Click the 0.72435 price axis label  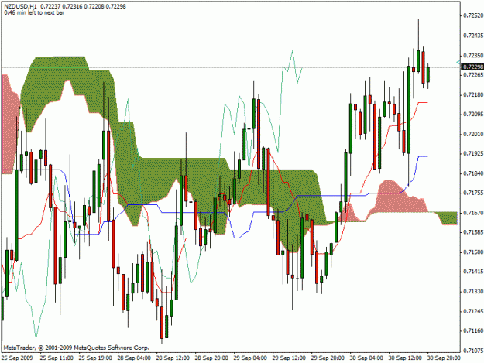(x=473, y=36)
